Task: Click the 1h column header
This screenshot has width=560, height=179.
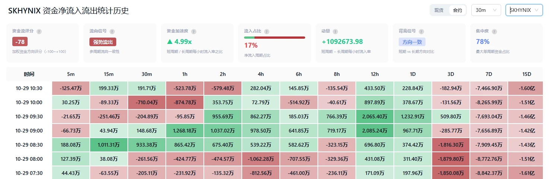Action: coord(185,74)
